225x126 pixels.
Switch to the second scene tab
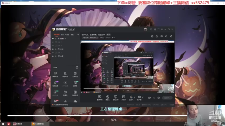point(62,34)
